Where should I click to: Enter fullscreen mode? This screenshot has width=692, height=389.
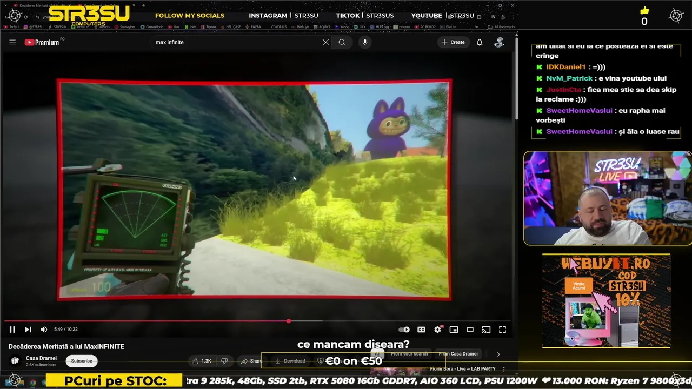click(x=502, y=330)
